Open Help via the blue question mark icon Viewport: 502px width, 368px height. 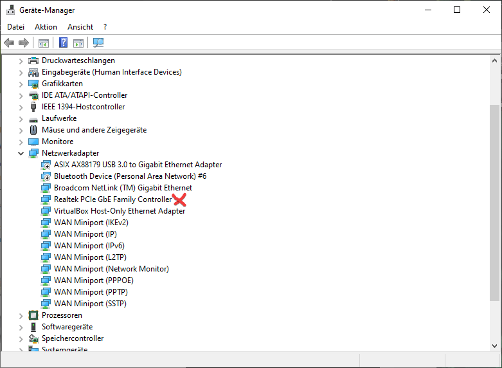pos(63,43)
